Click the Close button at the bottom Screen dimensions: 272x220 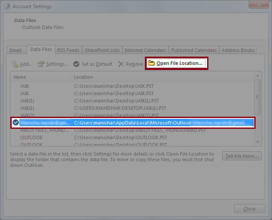pyautogui.click(x=250, y=209)
